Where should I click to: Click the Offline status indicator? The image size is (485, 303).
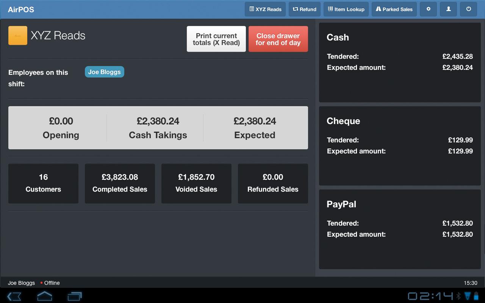coord(50,283)
